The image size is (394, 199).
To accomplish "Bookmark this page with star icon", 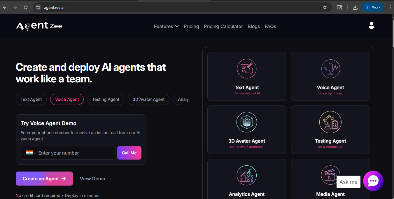I will point(325,7).
